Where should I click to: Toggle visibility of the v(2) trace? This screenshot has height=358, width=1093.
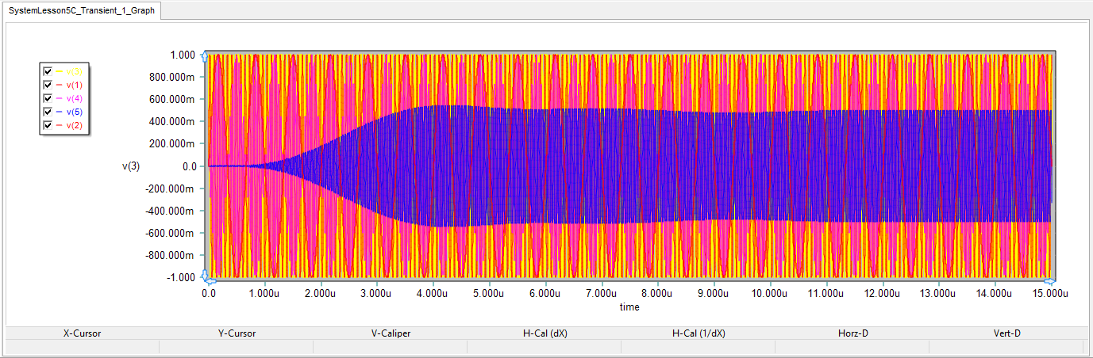pyautogui.click(x=48, y=125)
